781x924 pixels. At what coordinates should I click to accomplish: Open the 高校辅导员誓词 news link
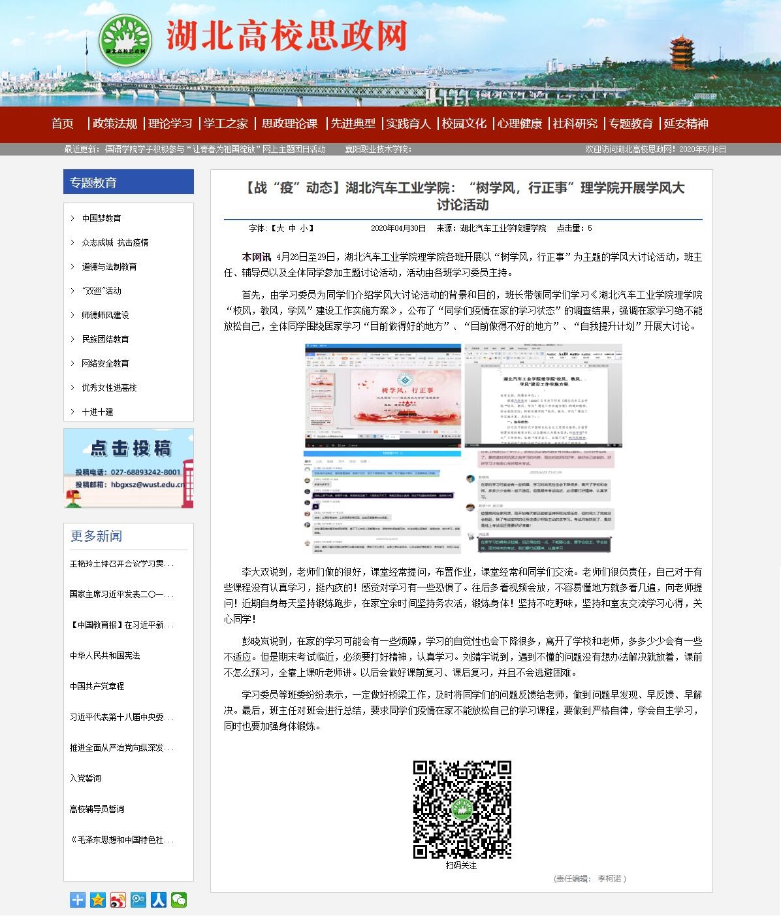coord(97,809)
